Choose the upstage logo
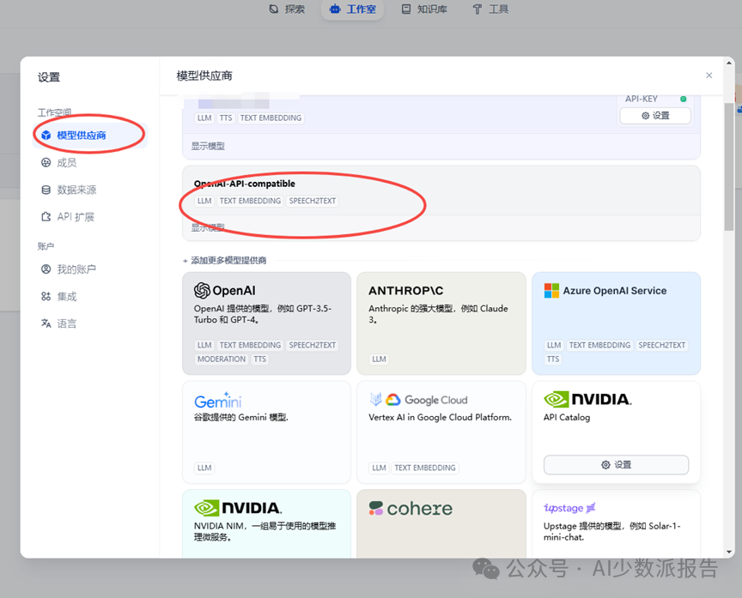742x598 pixels. [x=569, y=508]
